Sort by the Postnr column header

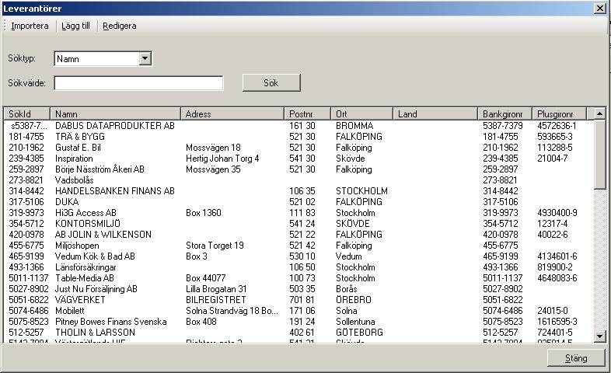pyautogui.click(x=308, y=113)
